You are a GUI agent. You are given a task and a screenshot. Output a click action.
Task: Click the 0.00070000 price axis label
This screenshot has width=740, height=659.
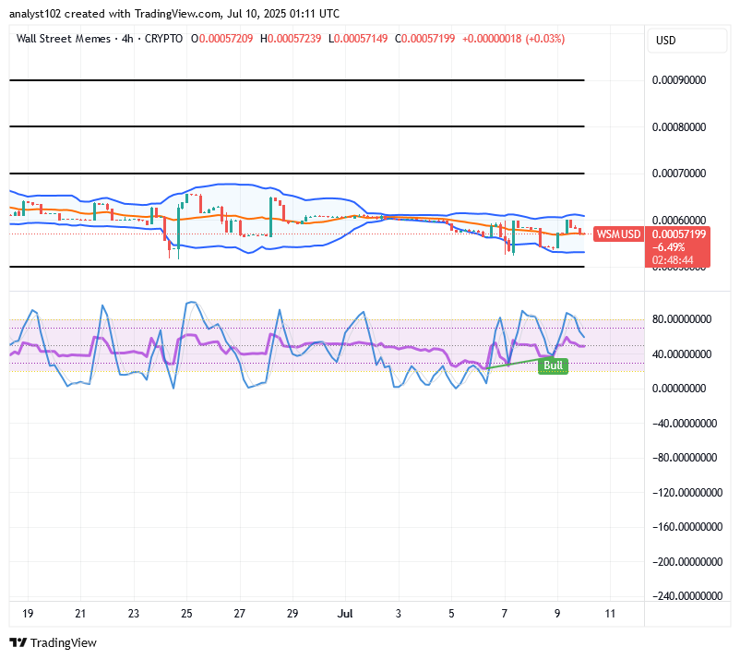[679, 174]
